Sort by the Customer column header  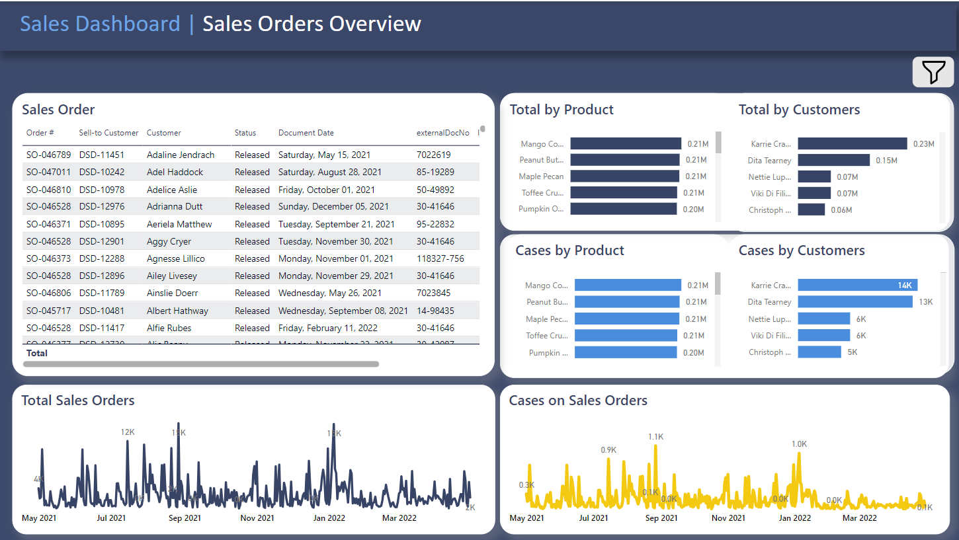(x=164, y=133)
